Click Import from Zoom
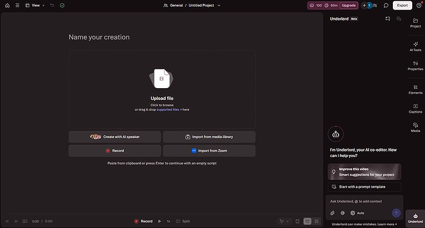 (209, 151)
